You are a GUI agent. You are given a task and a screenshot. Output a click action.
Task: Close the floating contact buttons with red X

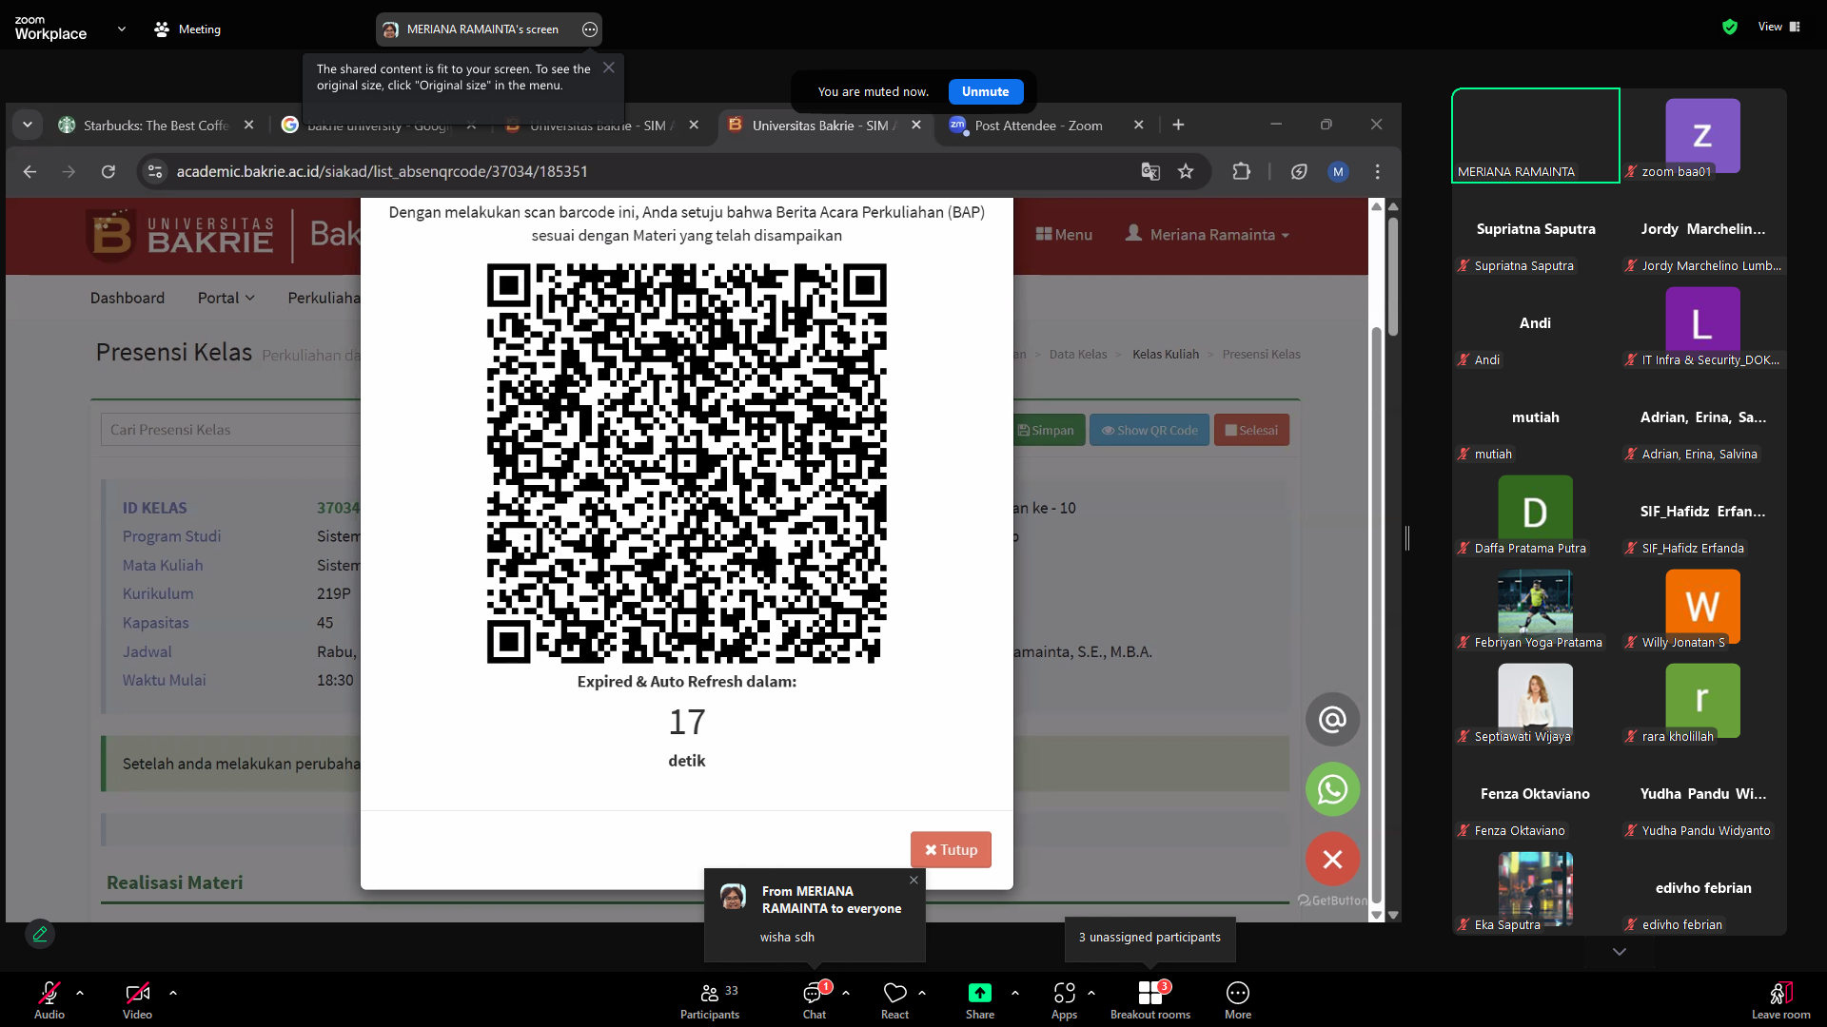(x=1332, y=860)
